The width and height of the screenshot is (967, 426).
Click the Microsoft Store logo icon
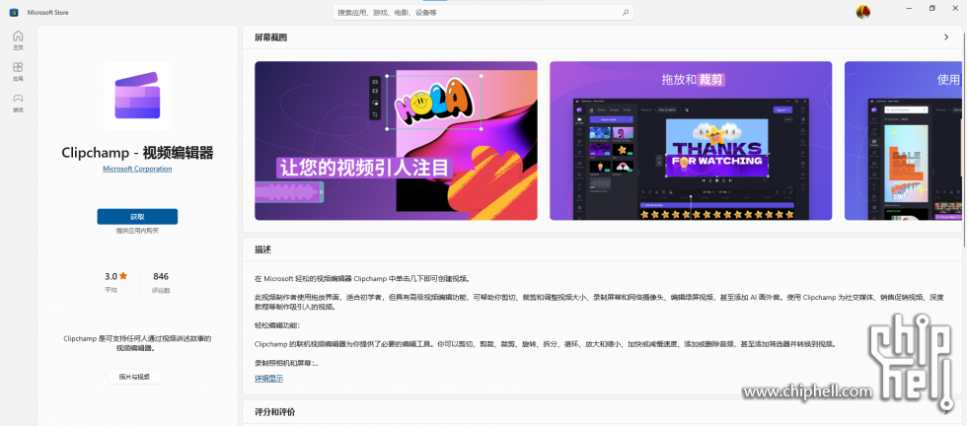click(14, 13)
